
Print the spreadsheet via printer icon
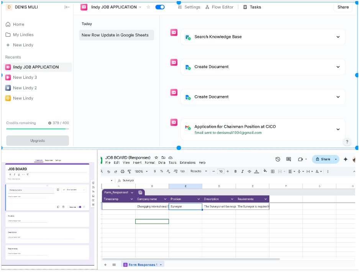pos(123,171)
